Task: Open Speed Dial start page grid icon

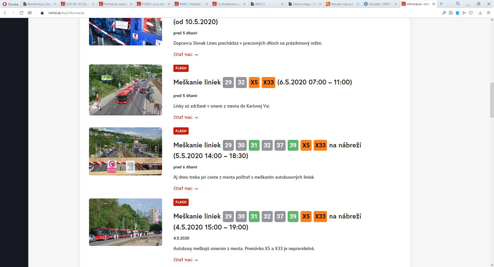Action: 30,13
